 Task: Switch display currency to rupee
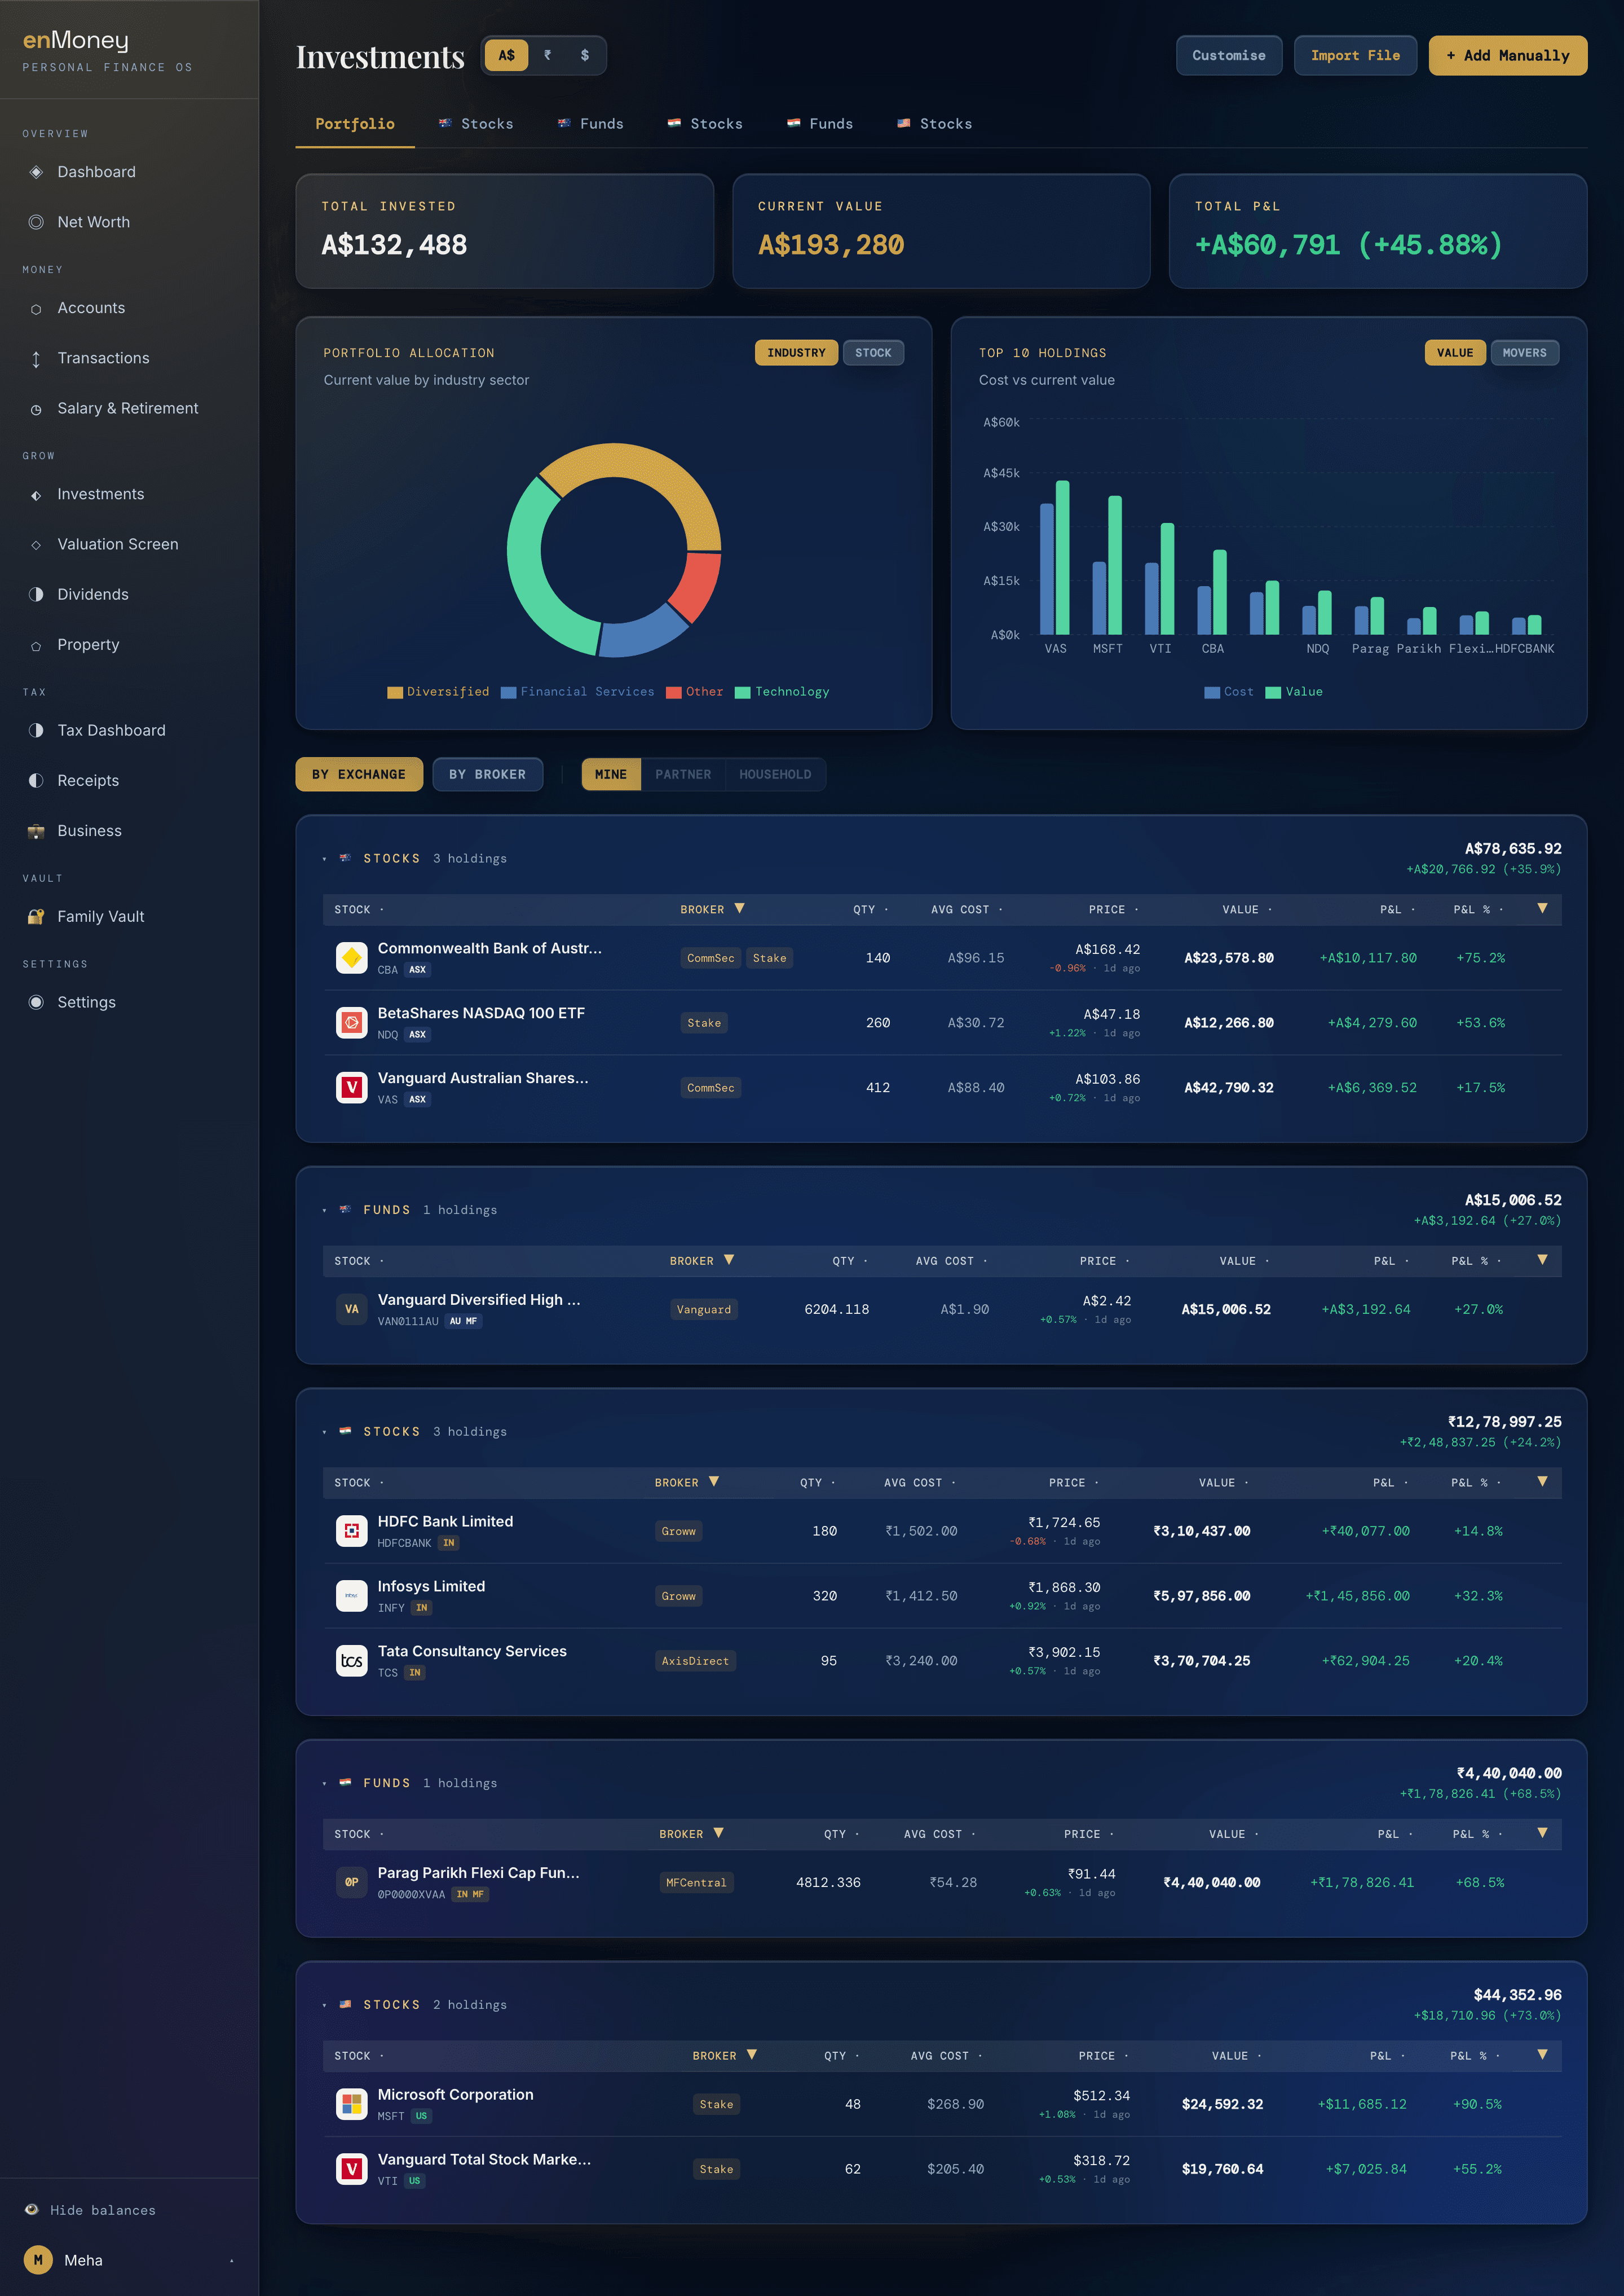pyautogui.click(x=547, y=55)
